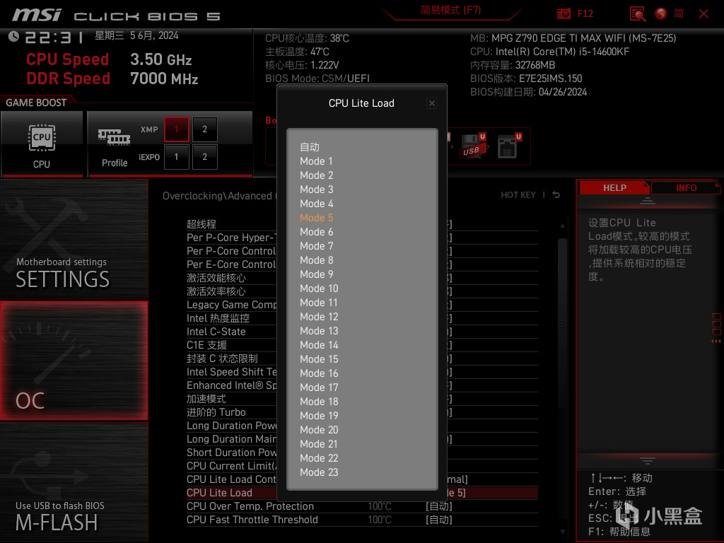Choose Mode 14 from the list
Screen dimensions: 724x543
319,345
